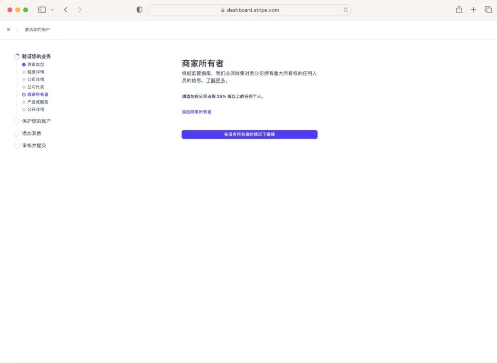
Task: Open the 税务详情 step
Action: [36, 72]
